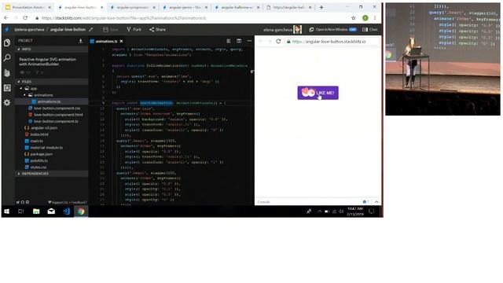Expand the DEPENDENCIES section
Viewport: 503px width, 283px height.
(51, 174)
